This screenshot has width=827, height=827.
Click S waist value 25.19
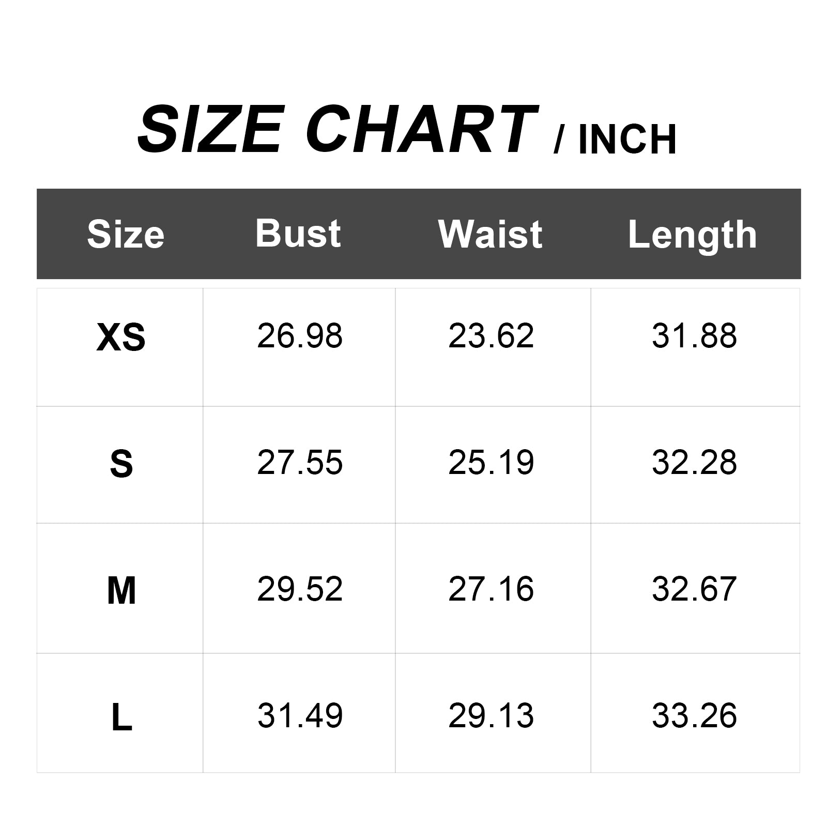pos(491,463)
